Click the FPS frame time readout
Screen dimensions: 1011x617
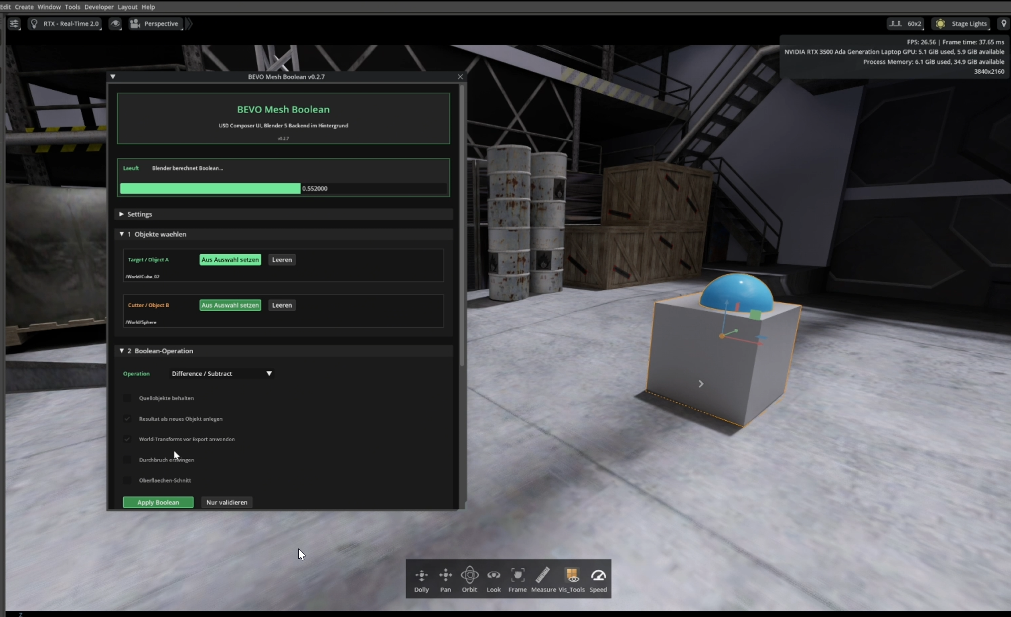point(955,42)
